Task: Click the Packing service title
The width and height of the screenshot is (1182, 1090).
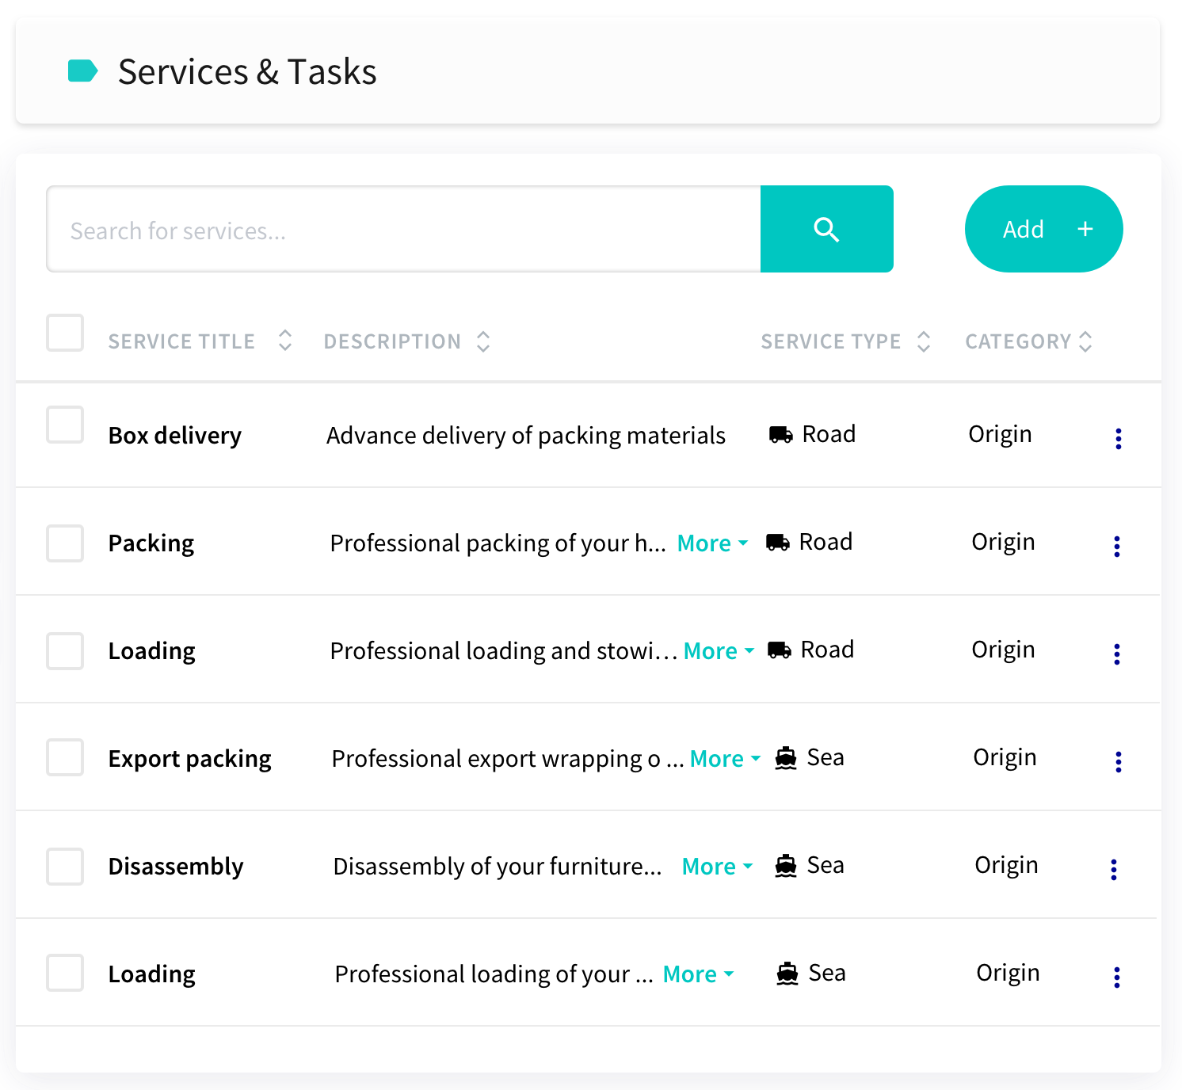Action: [151, 543]
